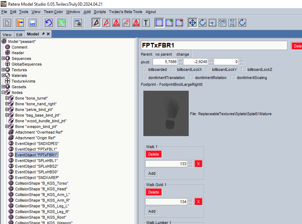Expand the Materials tree node
The height and width of the screenshot is (224, 302).
click(x=3, y=75)
